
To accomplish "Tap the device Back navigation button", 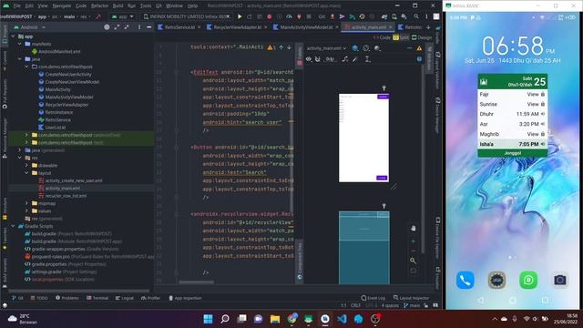I will (x=481, y=300).
